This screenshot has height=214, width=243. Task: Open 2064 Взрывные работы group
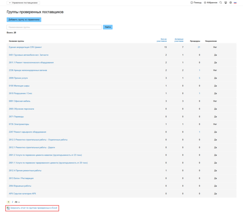click(20, 186)
